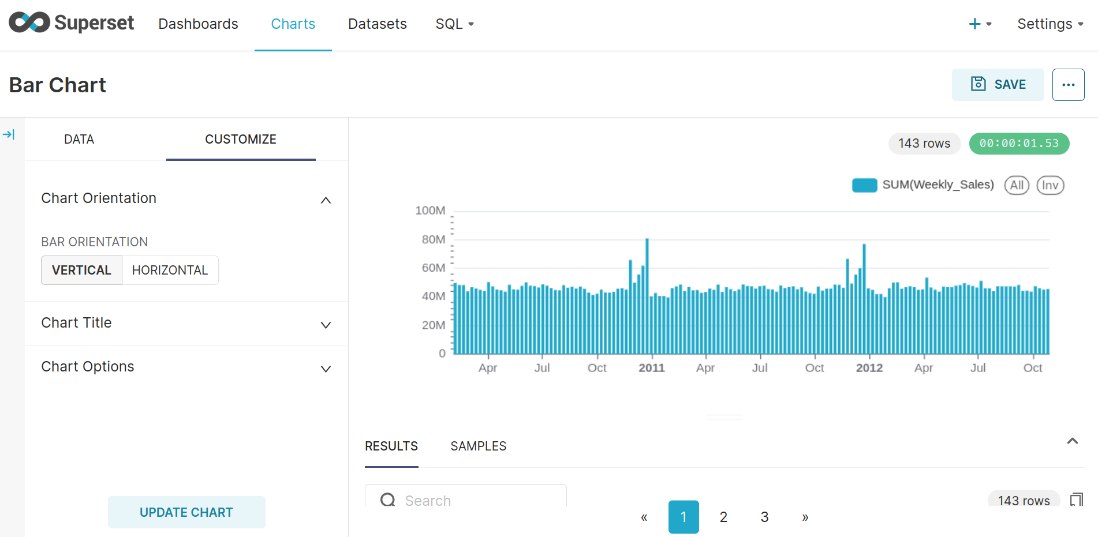Click the search magnifier icon

tap(388, 500)
